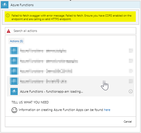Focus the Search all actions field
This screenshot has width=141, height=133.
point(70,31)
